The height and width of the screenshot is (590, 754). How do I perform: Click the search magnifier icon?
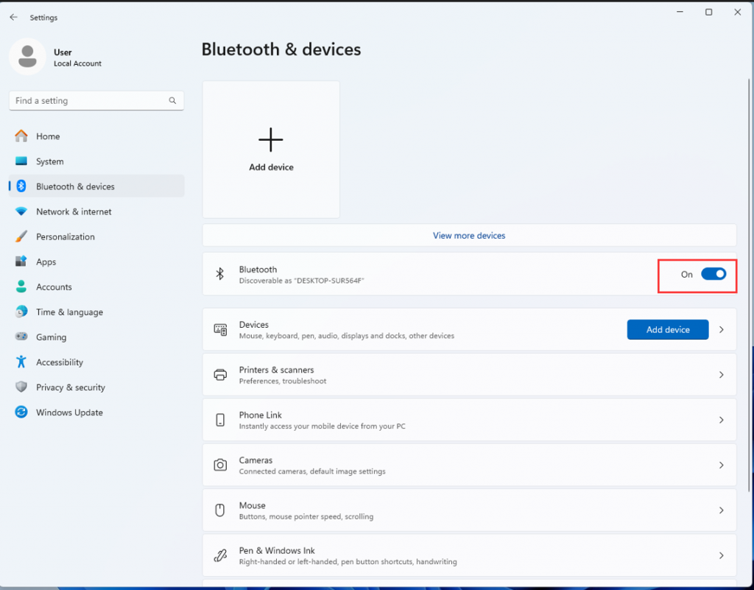[172, 100]
